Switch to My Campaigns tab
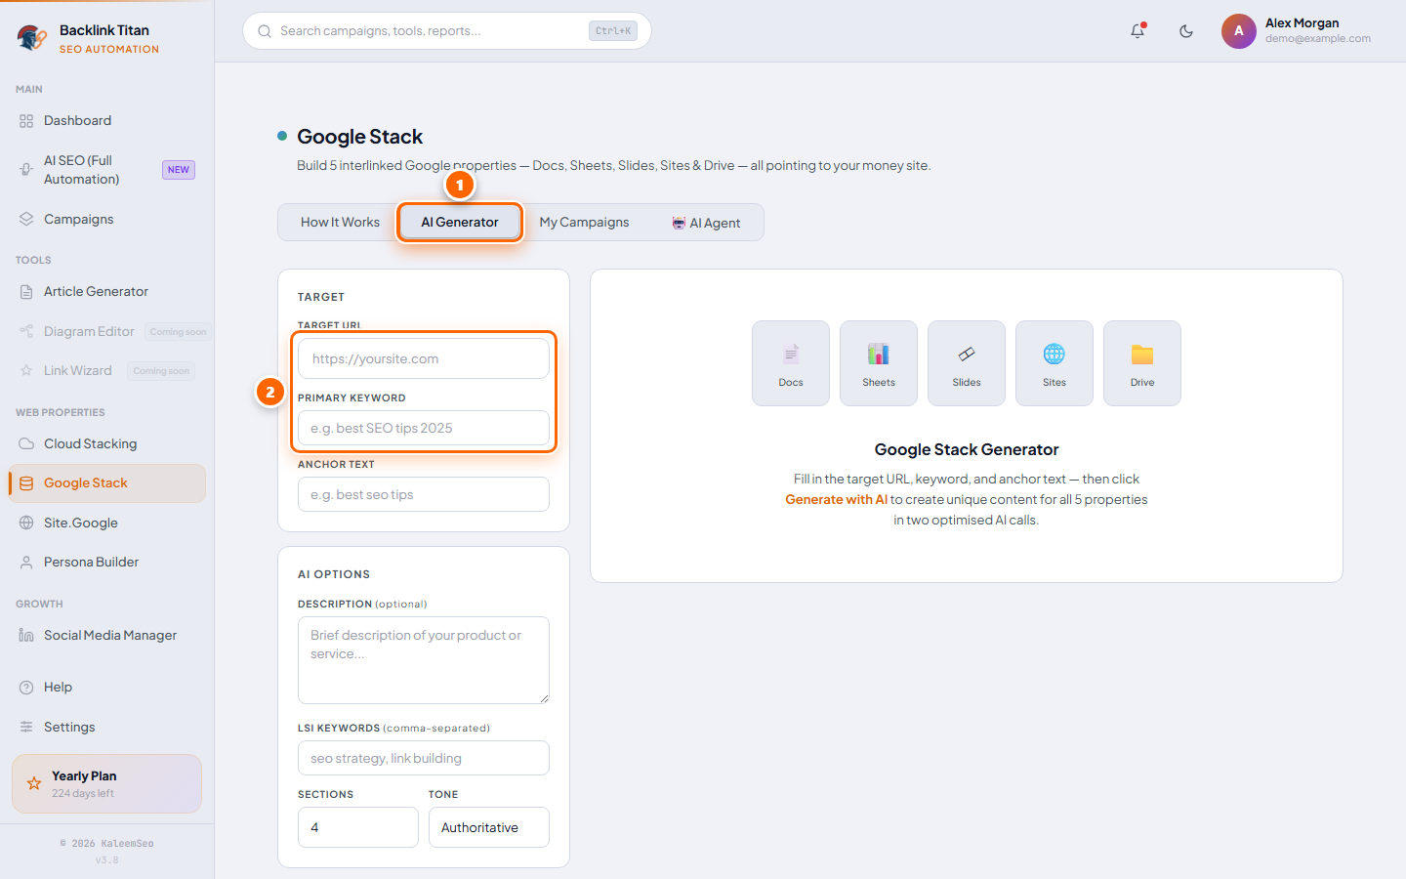Image resolution: width=1406 pixels, height=879 pixels. tap(584, 223)
